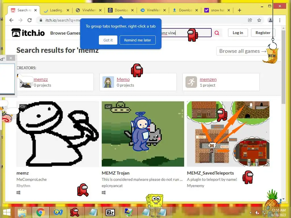Click the itch.io logo
291x218 pixels.
[x=28, y=33]
